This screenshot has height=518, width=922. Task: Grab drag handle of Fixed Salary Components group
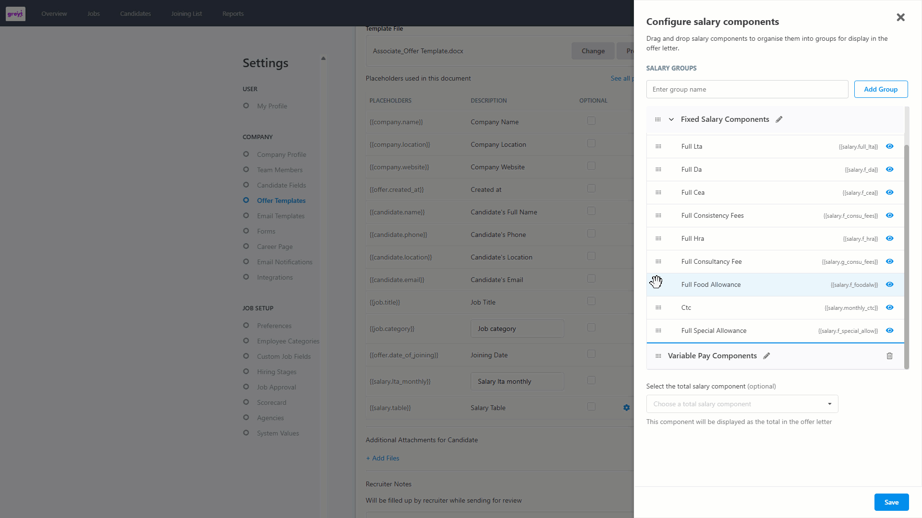(x=658, y=119)
